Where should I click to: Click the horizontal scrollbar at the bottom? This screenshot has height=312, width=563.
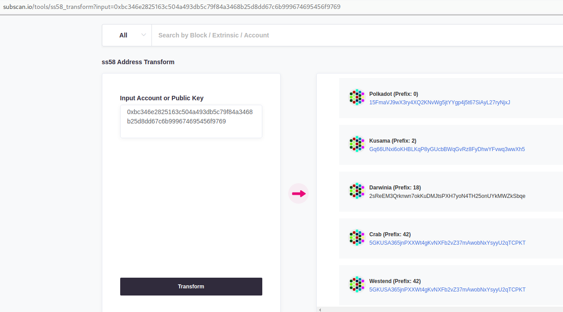click(438, 309)
